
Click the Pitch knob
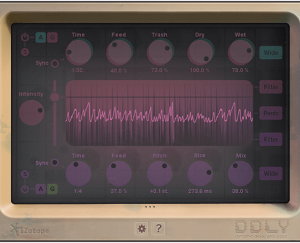(159, 174)
